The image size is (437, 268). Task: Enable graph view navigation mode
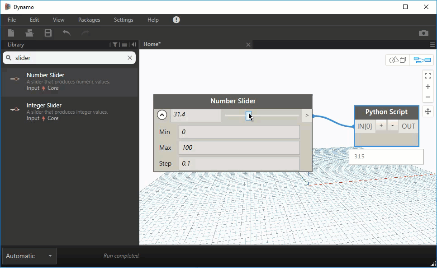pyautogui.click(x=422, y=60)
